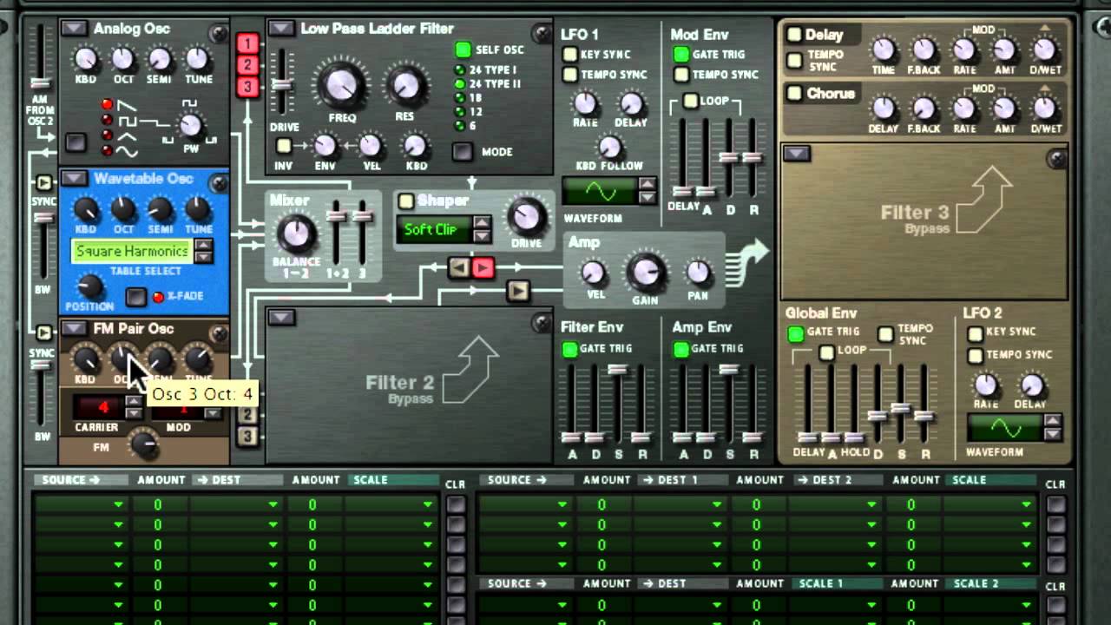The image size is (1111, 625).
Task: Step the Soft Clip shaper mode down
Action: (481, 236)
